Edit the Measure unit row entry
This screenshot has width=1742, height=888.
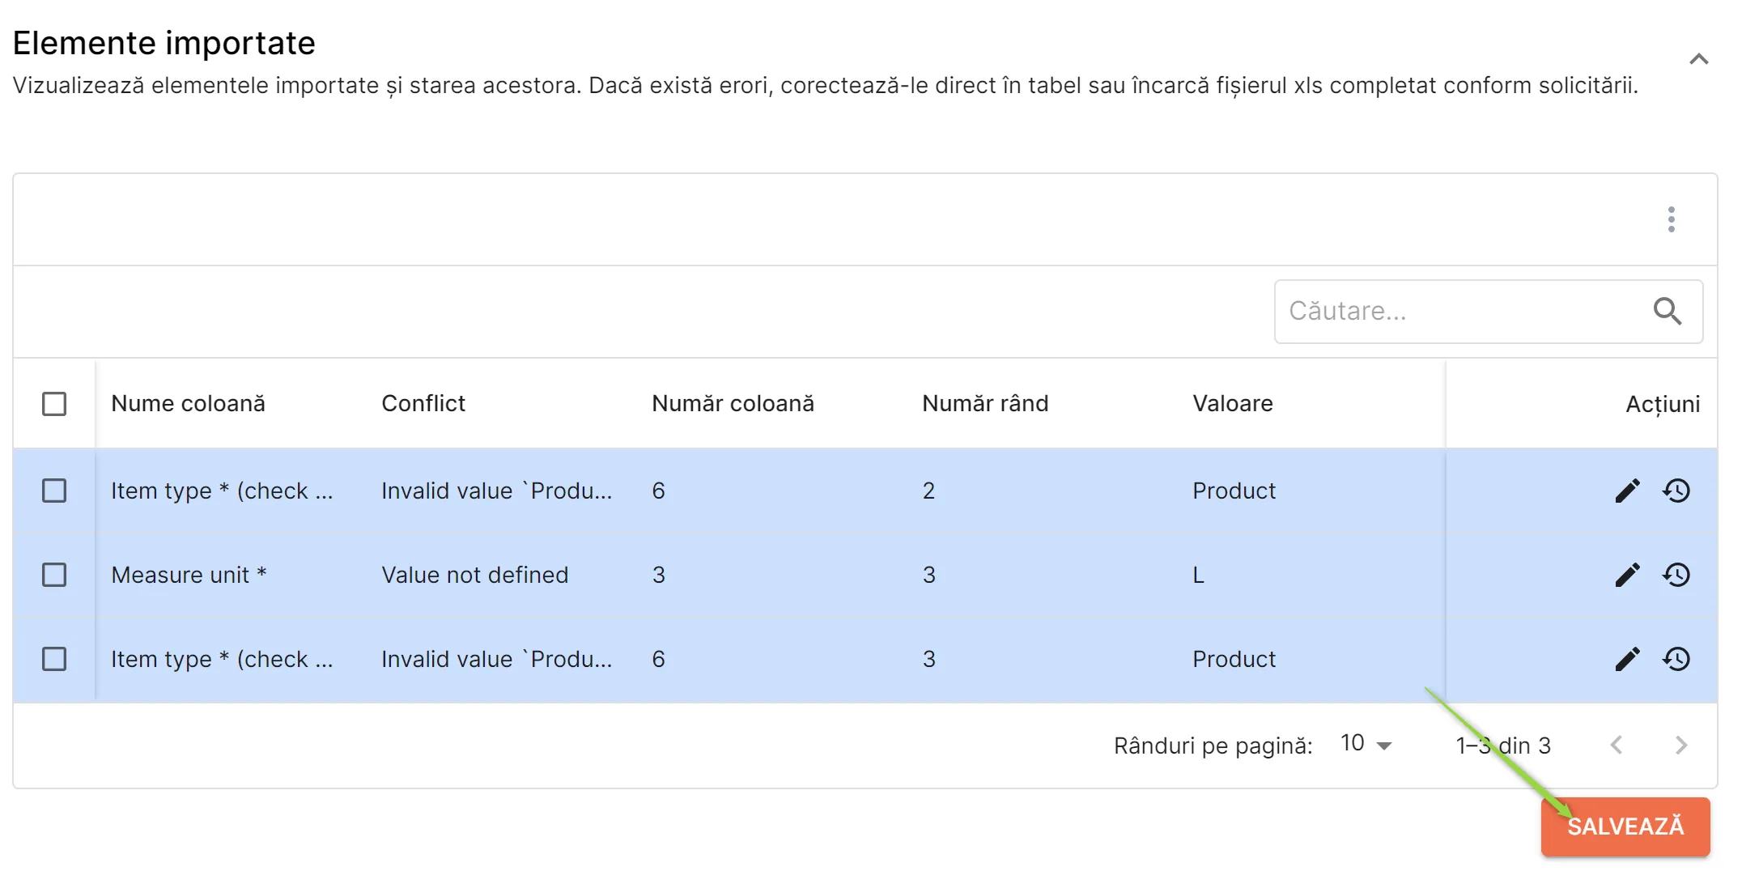1627,575
